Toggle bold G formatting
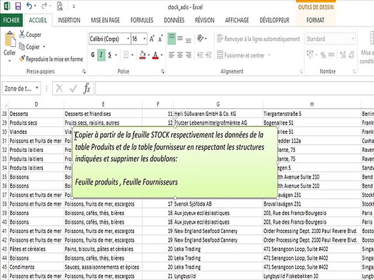This screenshot has height=280, width=374. tap(93, 55)
